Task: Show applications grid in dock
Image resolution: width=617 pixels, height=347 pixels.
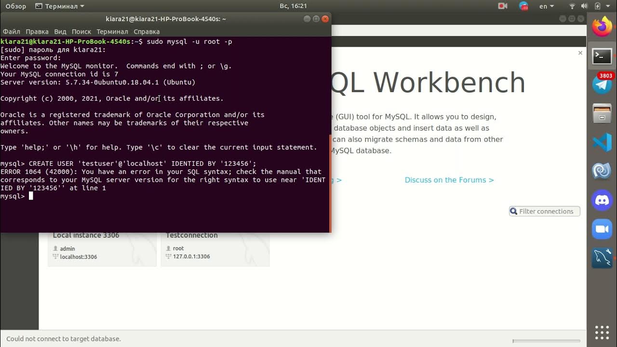Action: 602,333
